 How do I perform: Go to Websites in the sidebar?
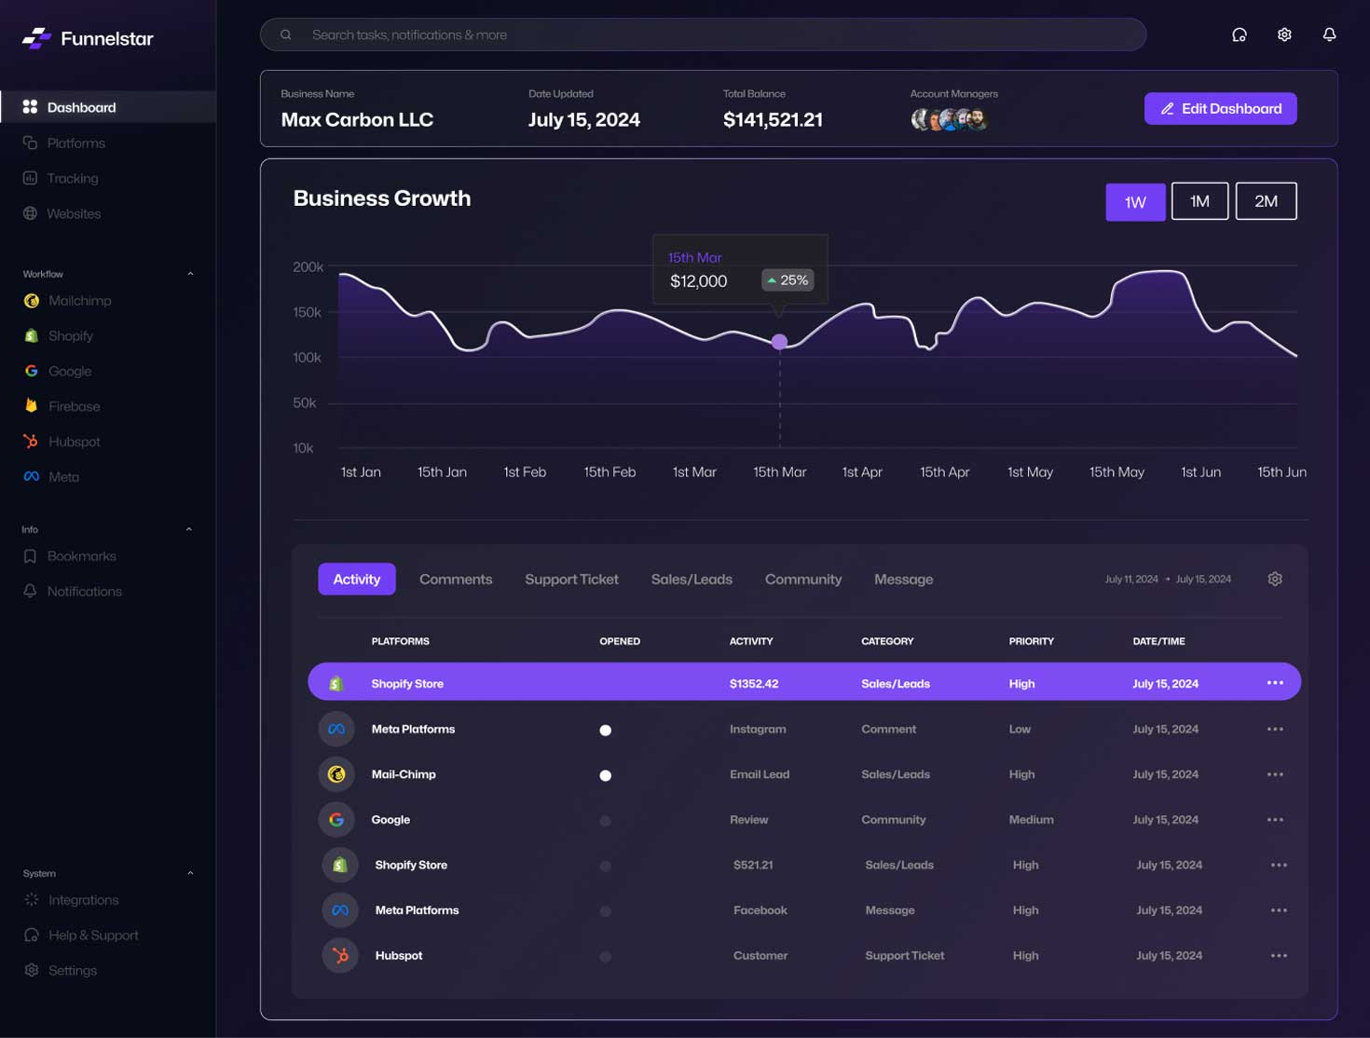tap(62, 213)
